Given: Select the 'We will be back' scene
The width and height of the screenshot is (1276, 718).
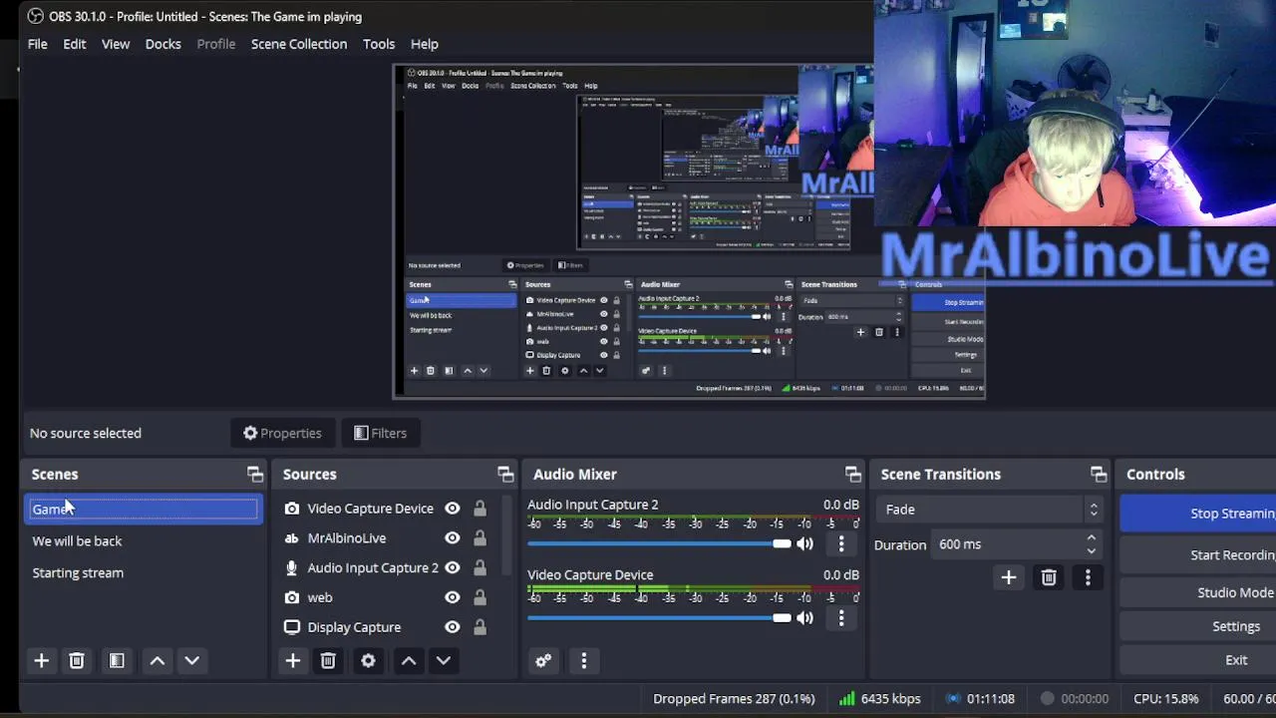Looking at the screenshot, I should pyautogui.click(x=145, y=540).
